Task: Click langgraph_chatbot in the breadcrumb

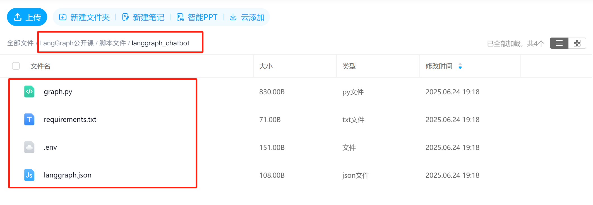Action: 160,43
